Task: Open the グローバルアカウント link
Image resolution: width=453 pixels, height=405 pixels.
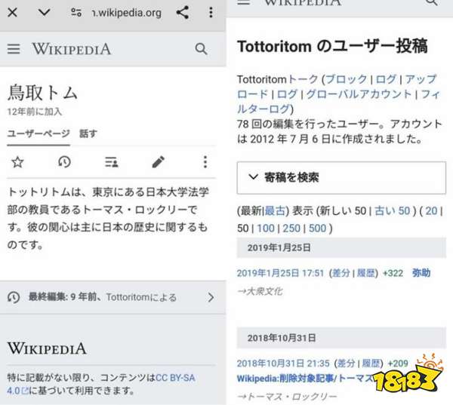Action: pyautogui.click(x=359, y=94)
